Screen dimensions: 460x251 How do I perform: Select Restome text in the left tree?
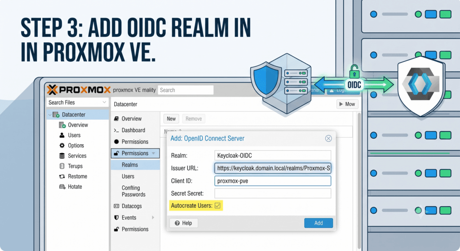tap(77, 176)
